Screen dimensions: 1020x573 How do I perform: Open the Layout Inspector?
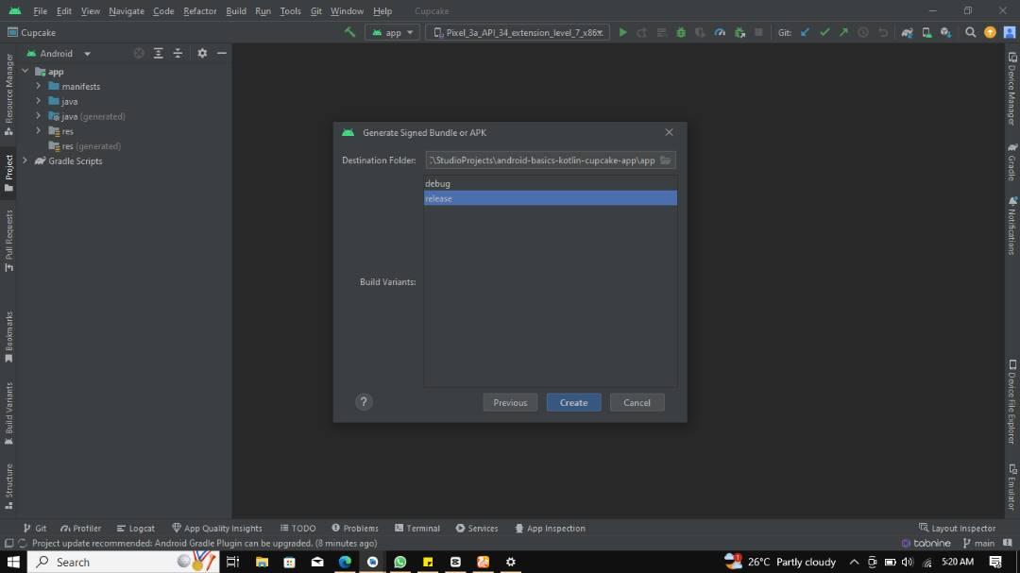coord(957,528)
